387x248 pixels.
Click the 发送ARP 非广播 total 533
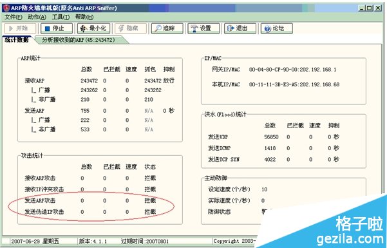(x=85, y=129)
